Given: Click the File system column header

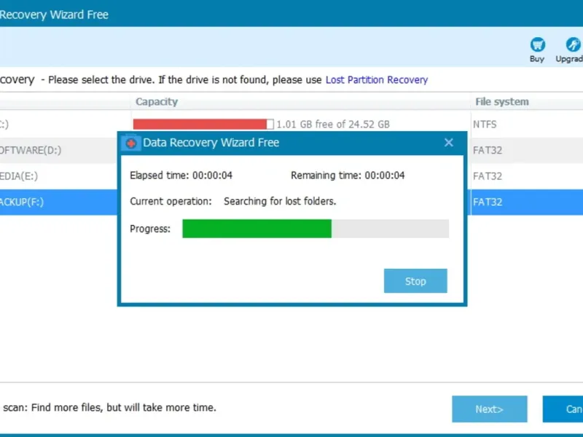Looking at the screenshot, I should (502, 102).
